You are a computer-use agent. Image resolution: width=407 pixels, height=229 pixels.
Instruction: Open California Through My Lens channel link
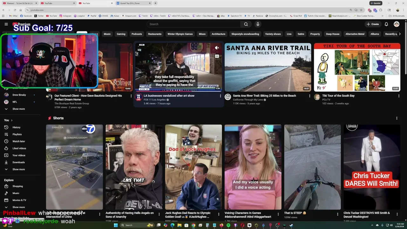(248, 100)
